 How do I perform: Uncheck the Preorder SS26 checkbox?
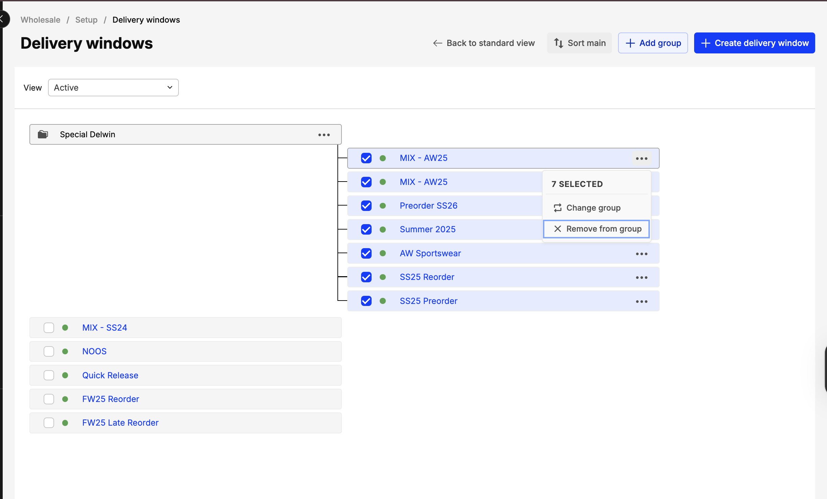pyautogui.click(x=366, y=206)
